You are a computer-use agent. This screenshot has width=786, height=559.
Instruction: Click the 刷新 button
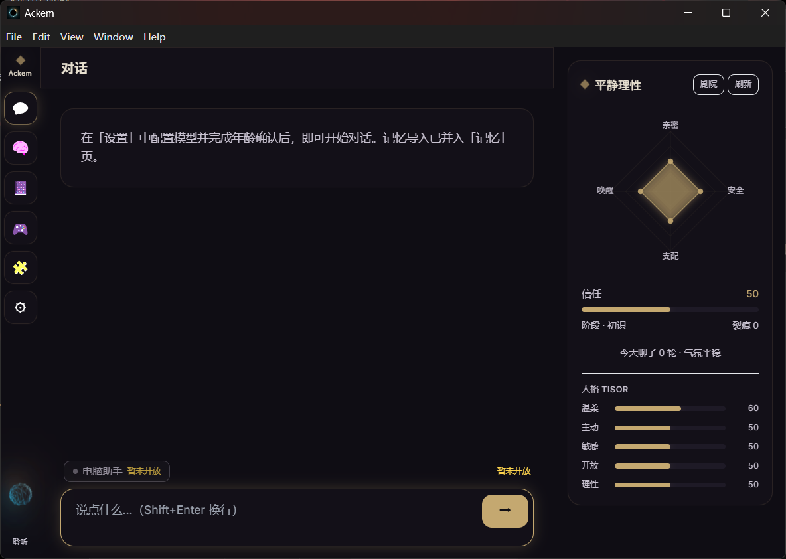(x=743, y=84)
